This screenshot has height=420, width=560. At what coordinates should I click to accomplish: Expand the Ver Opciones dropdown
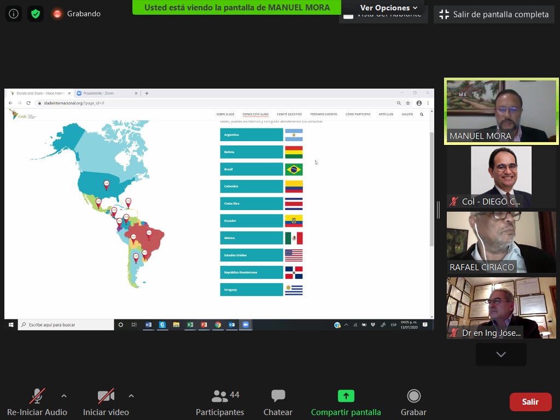[x=389, y=8]
